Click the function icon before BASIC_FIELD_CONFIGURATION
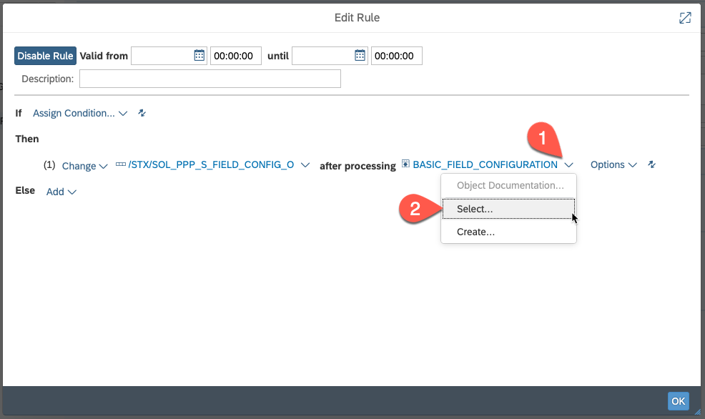 point(406,164)
